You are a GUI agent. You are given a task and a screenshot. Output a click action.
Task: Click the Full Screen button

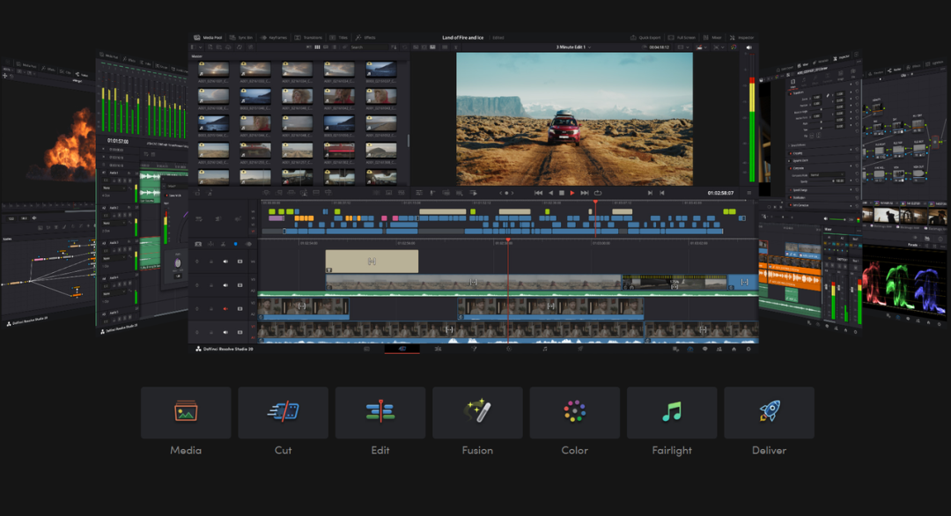click(x=682, y=38)
